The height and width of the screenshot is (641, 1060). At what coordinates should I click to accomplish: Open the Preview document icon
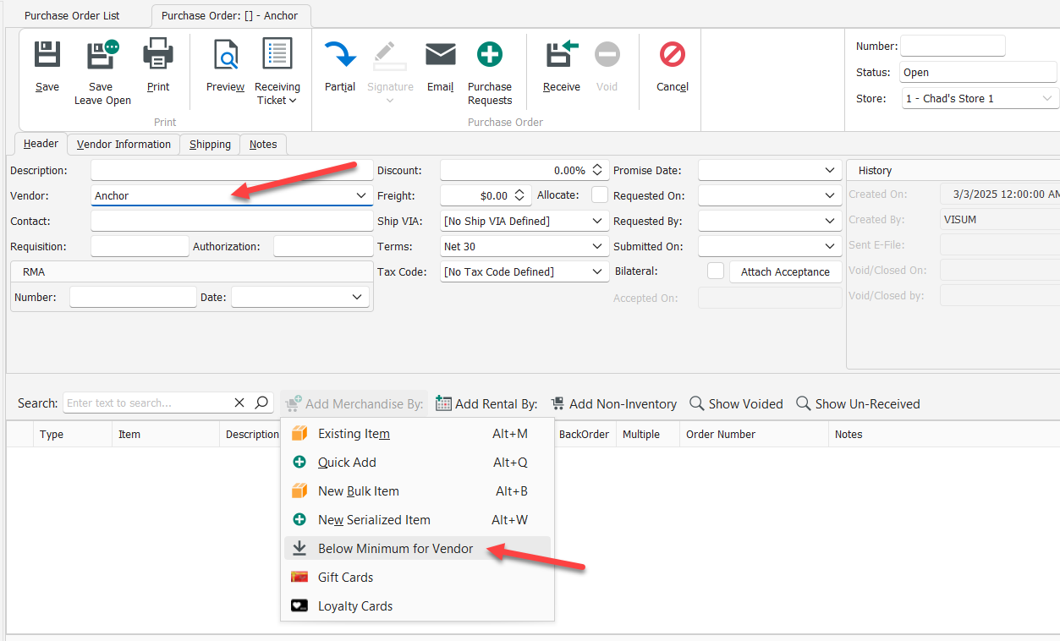tap(226, 55)
